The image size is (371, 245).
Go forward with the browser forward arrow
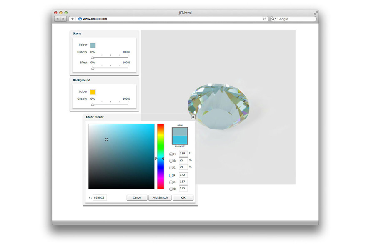click(x=63, y=19)
